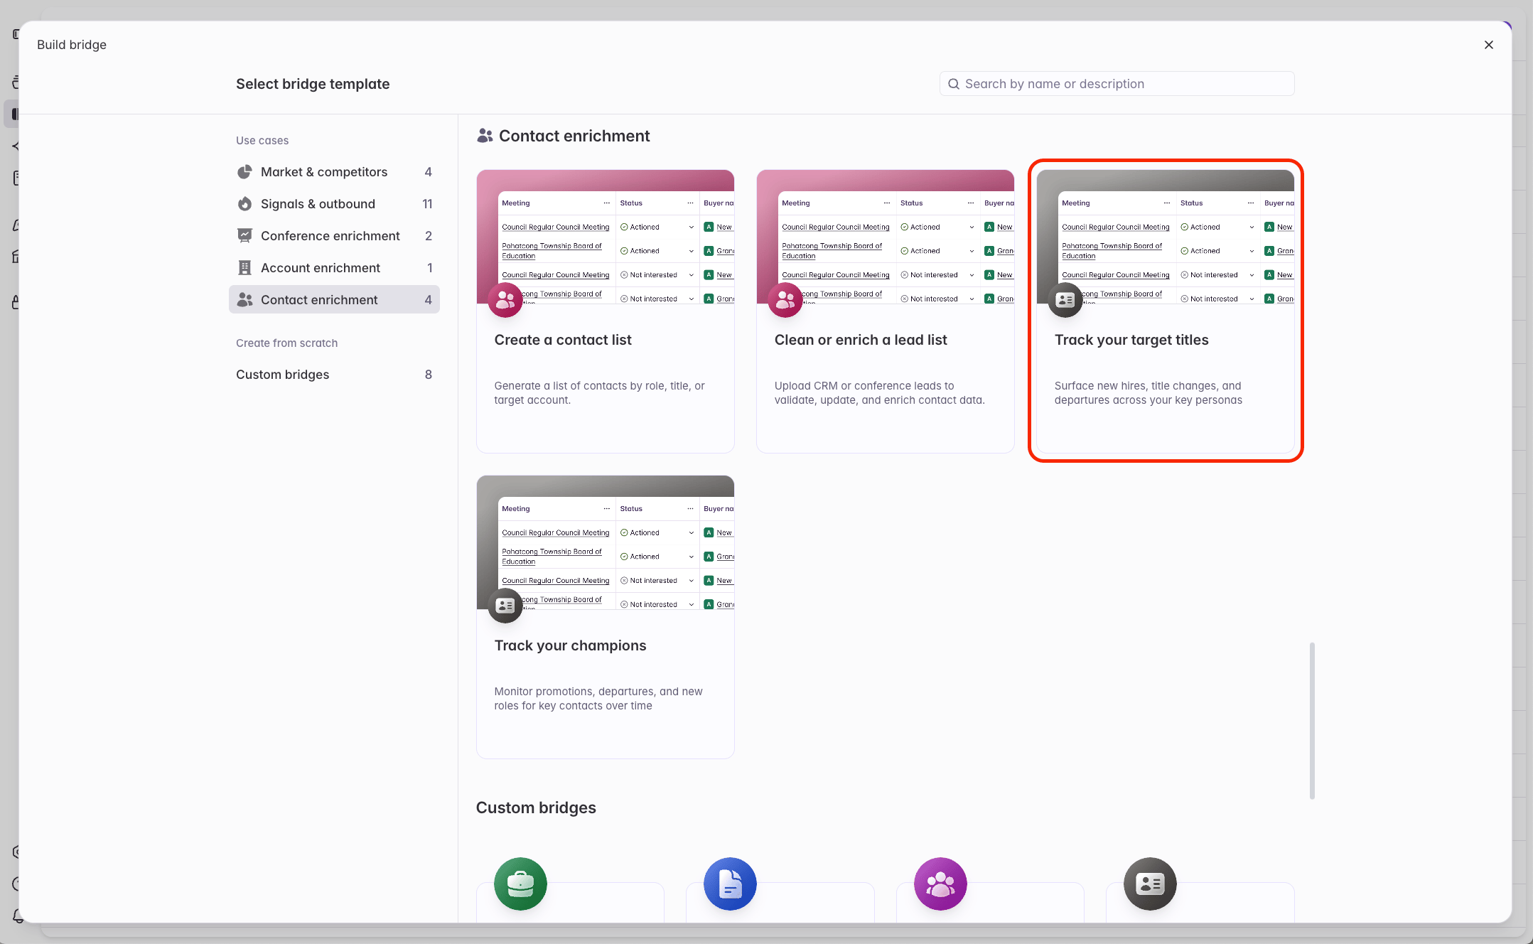Click the people icon in Contact enrichment heading
The height and width of the screenshot is (944, 1533).
(x=485, y=136)
